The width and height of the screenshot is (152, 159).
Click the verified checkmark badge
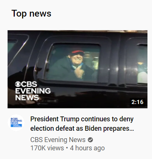point(90,140)
